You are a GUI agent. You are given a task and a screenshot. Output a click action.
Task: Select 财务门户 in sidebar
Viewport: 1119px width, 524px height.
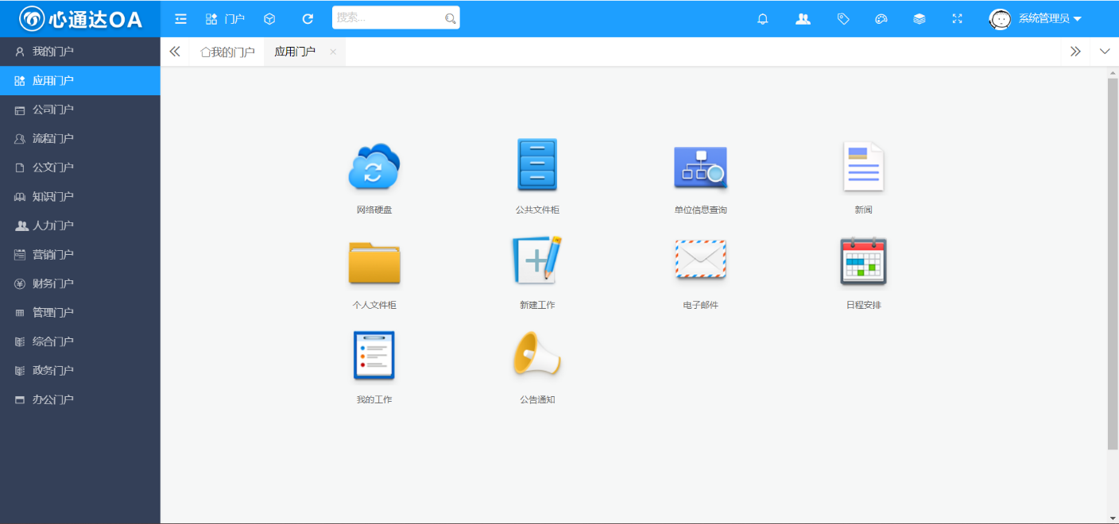tap(80, 283)
